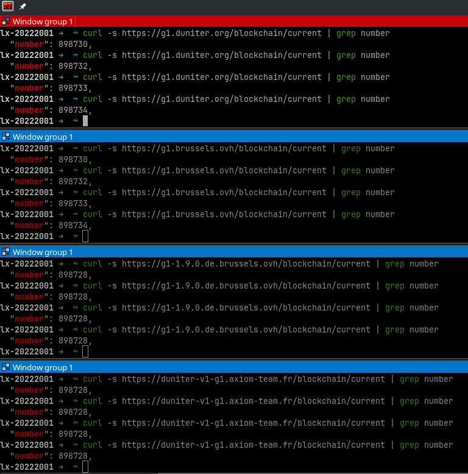Click the first duniter-v1-g1.axiom-team.fr URL
Viewport: 468px width, 474px height.
253,379
